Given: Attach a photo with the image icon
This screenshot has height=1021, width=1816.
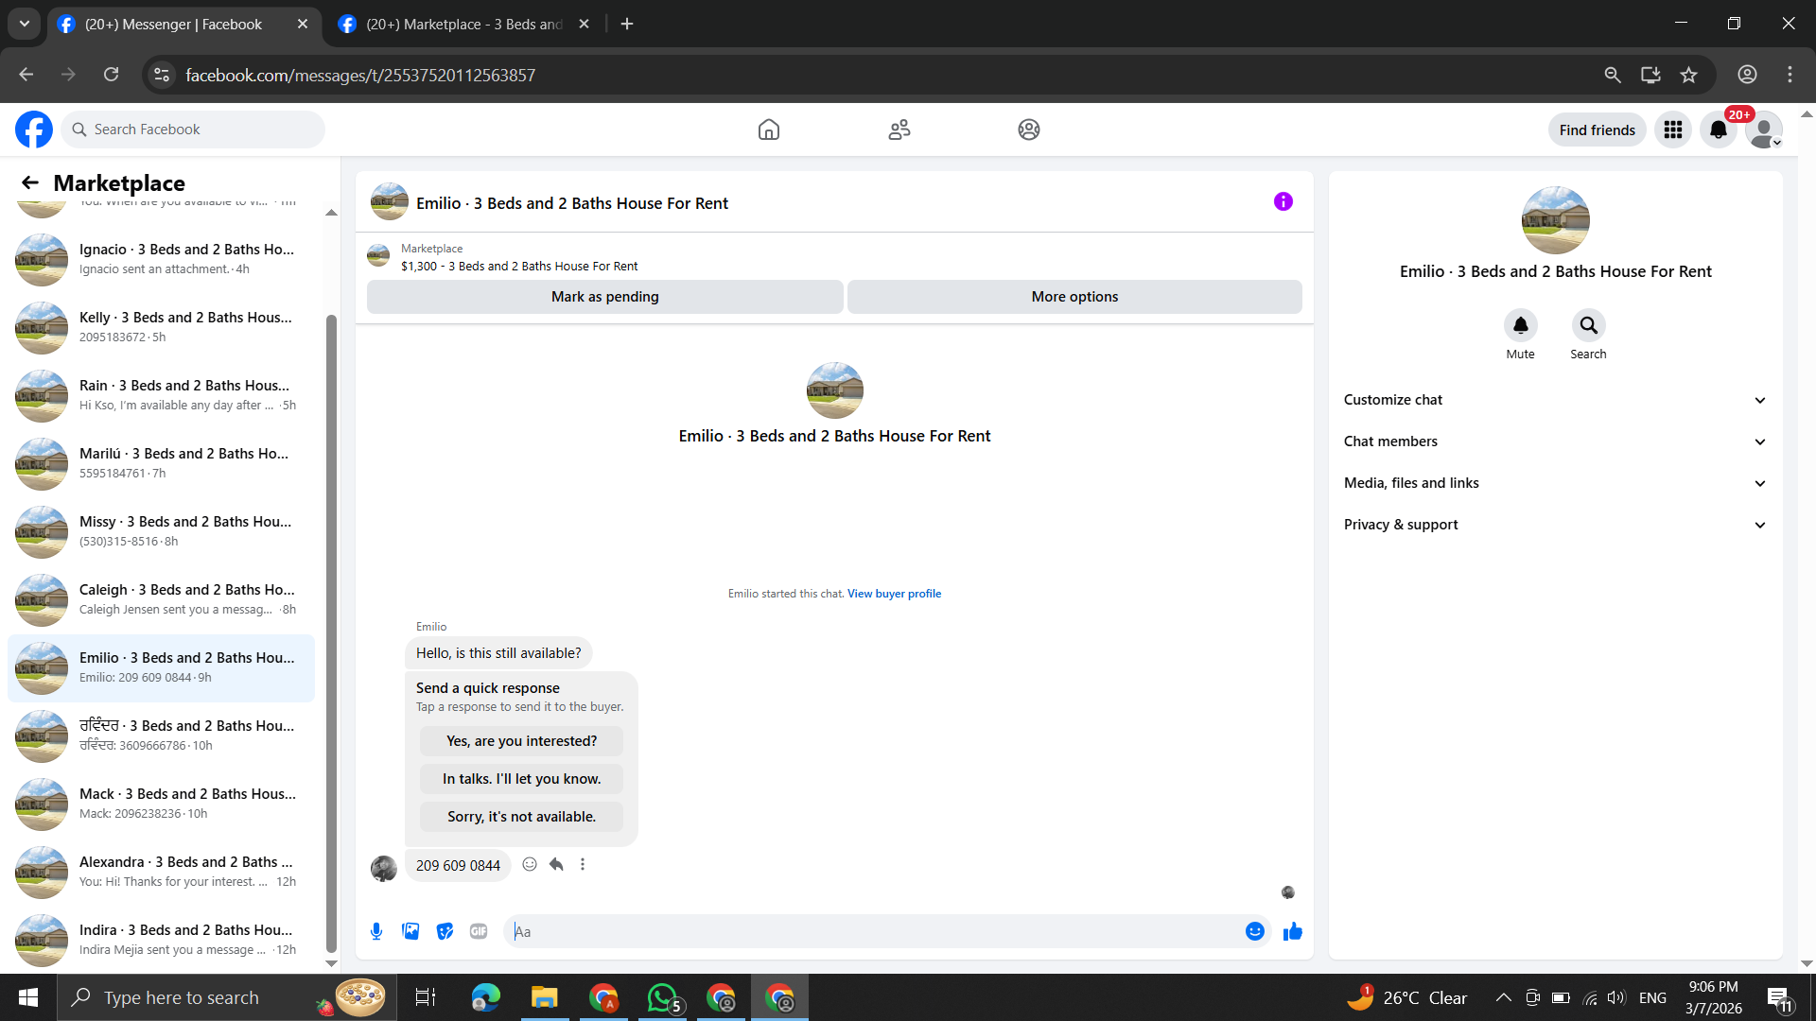Looking at the screenshot, I should pos(410,931).
